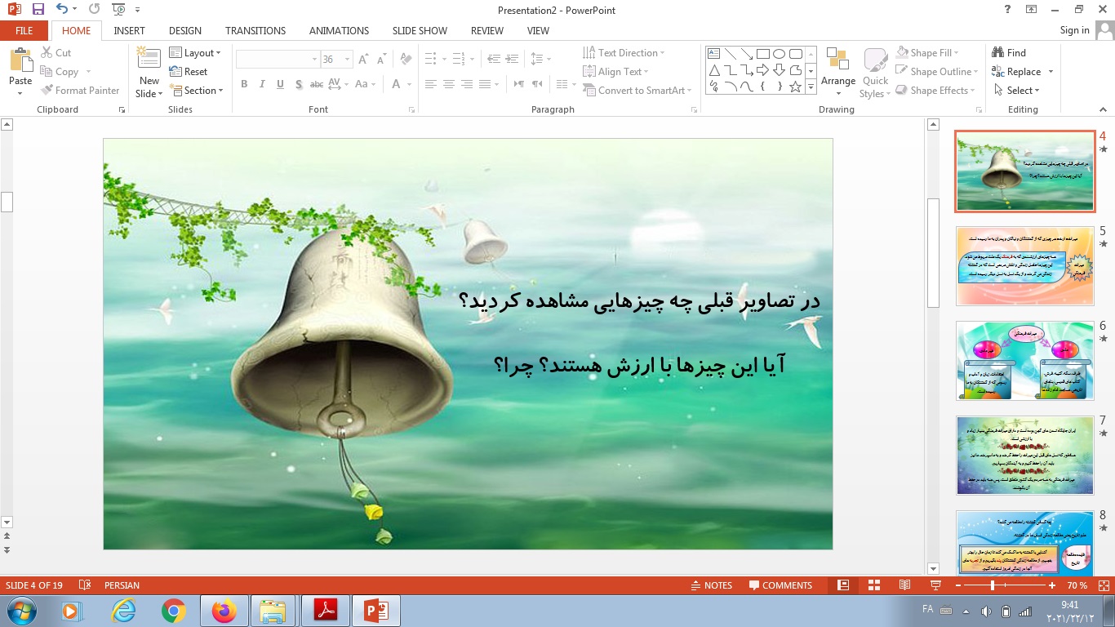
Task: Open Slide Sorter view from status bar
Action: [873, 585]
